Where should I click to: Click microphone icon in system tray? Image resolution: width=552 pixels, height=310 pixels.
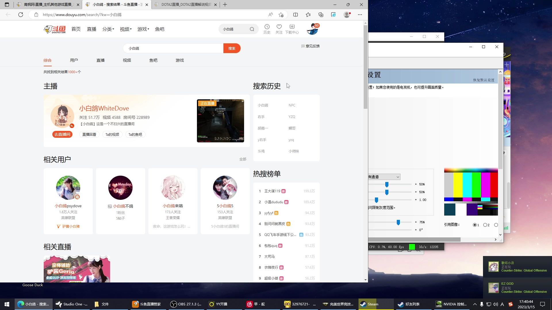pos(482,304)
